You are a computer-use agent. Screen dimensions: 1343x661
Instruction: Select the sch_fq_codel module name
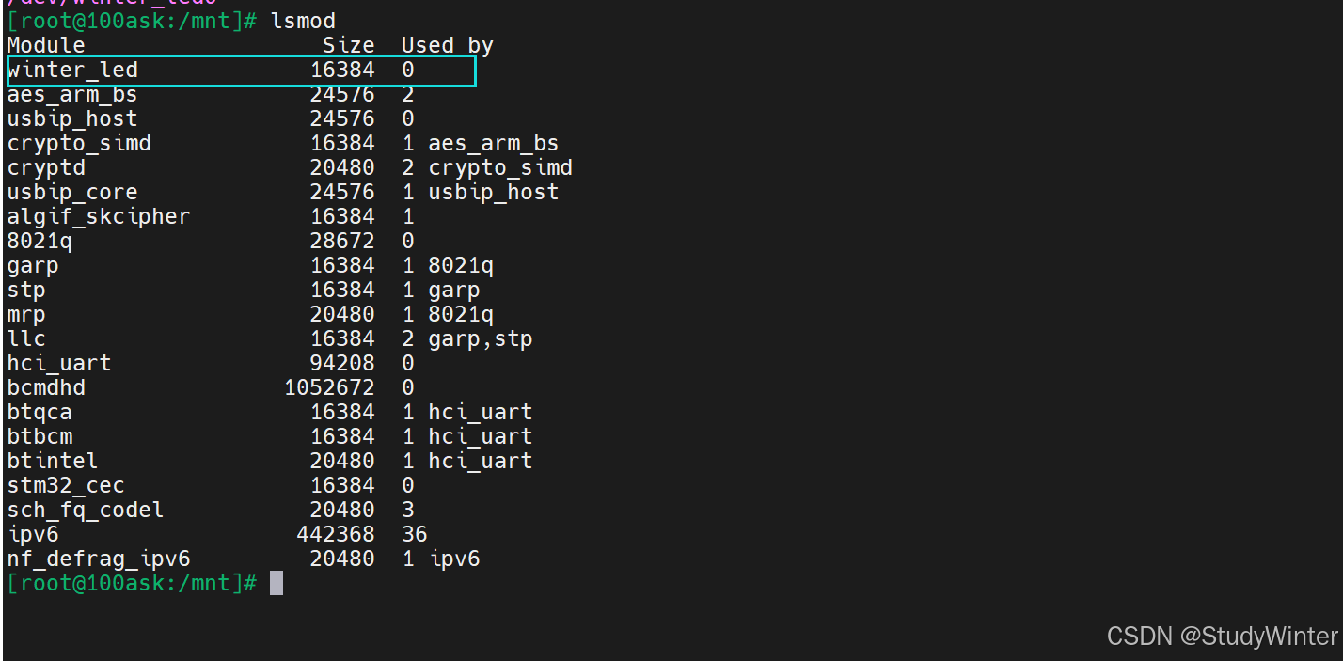(86, 510)
